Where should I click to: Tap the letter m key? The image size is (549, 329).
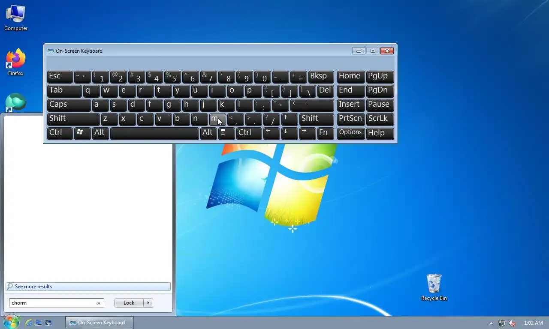[217, 119]
